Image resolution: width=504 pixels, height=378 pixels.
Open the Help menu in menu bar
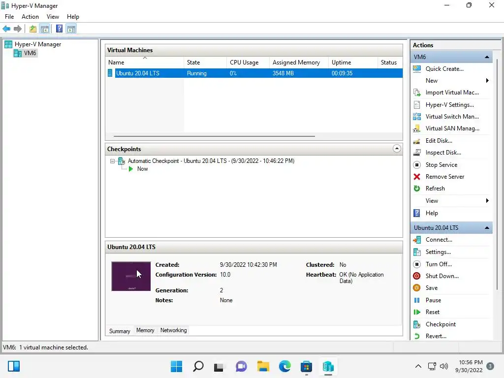coord(73,17)
